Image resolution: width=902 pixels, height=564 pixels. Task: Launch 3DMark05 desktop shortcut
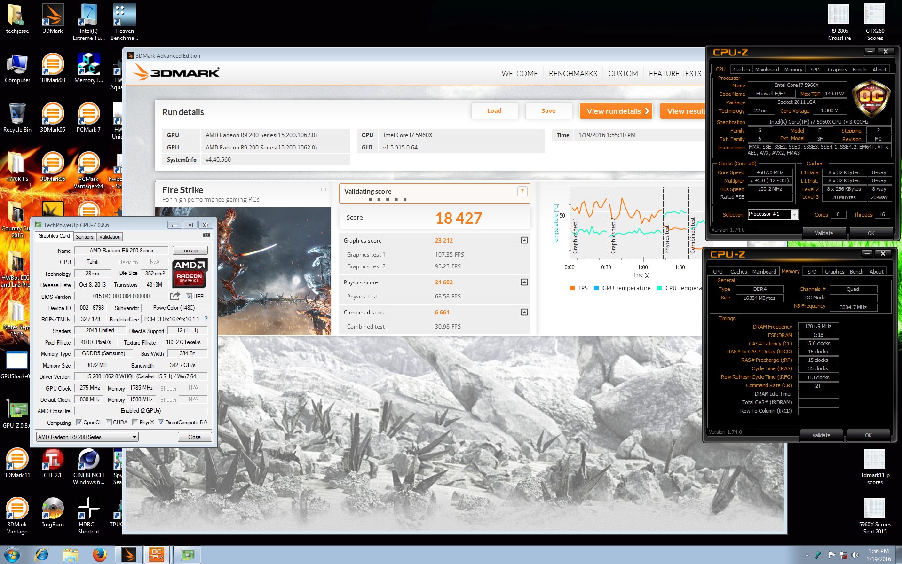53,118
